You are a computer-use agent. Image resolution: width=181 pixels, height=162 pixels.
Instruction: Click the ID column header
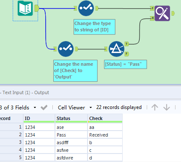point(39,118)
